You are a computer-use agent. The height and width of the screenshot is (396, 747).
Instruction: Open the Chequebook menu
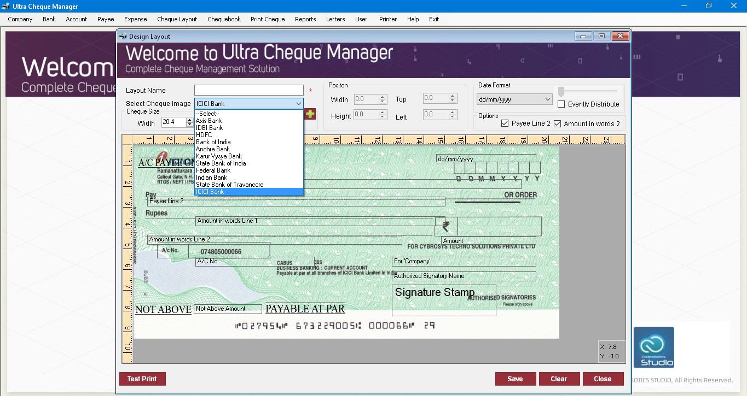(x=224, y=19)
